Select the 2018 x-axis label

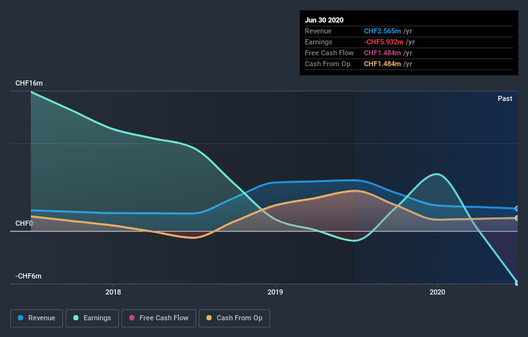coord(113,292)
